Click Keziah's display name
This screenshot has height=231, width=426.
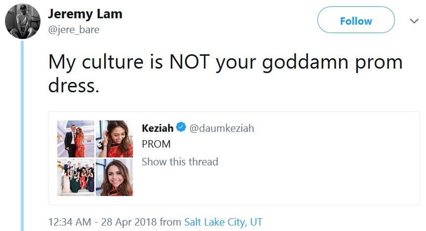(157, 128)
